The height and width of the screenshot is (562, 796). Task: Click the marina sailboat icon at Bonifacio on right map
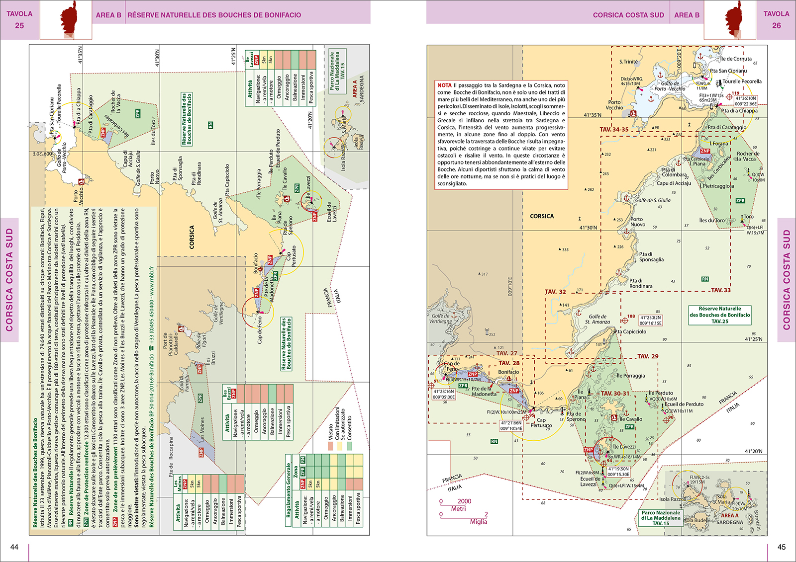509,379
